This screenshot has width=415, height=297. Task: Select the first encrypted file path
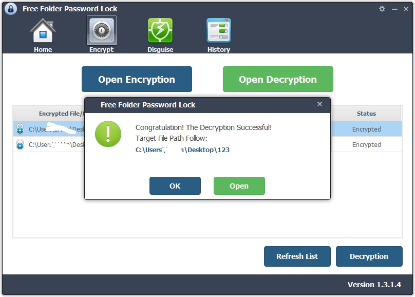56,129
